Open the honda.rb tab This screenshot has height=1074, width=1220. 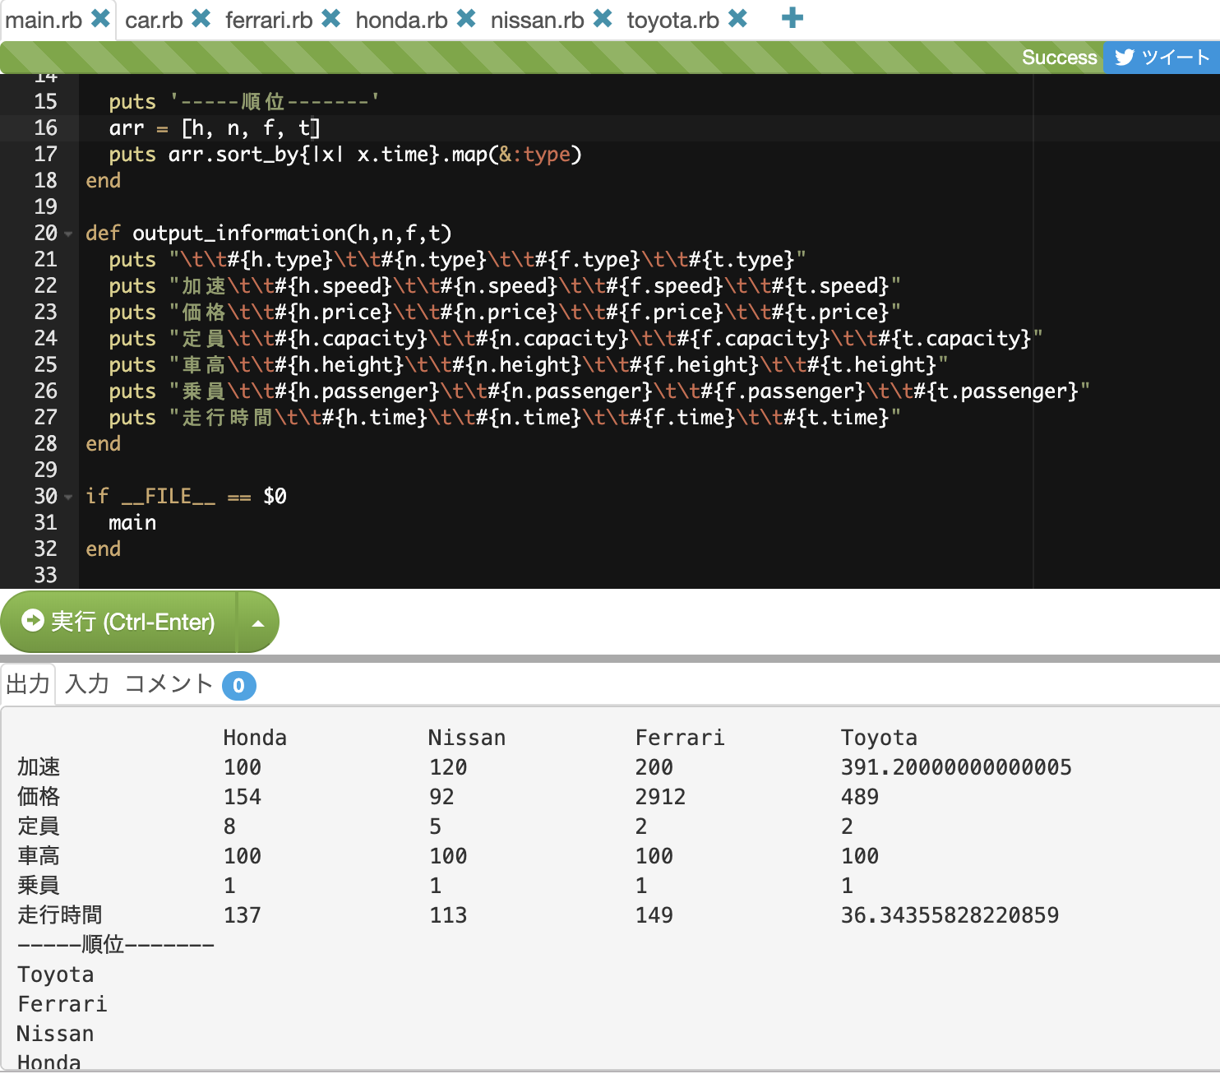point(401,20)
